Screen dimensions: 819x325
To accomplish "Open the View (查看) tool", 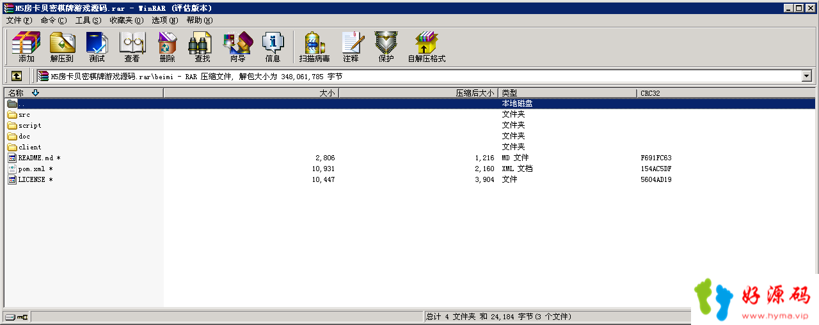I will click(x=132, y=47).
